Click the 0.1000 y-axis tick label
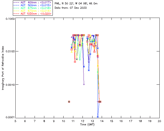The image size is (164, 131). (10, 19)
